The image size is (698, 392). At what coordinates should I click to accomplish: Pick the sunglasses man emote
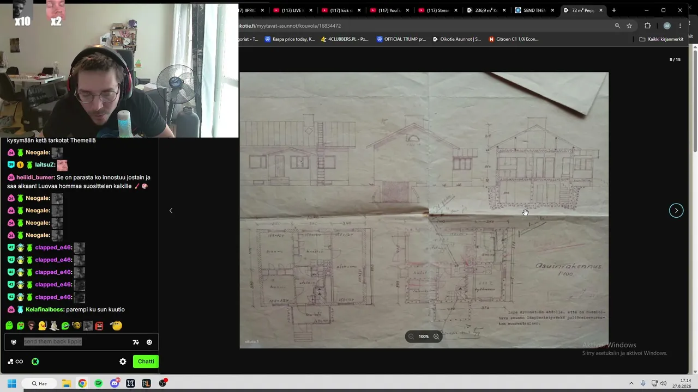(32, 326)
